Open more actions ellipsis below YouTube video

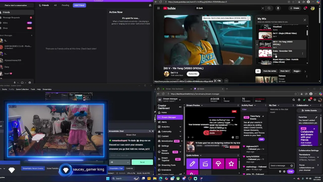(226, 81)
